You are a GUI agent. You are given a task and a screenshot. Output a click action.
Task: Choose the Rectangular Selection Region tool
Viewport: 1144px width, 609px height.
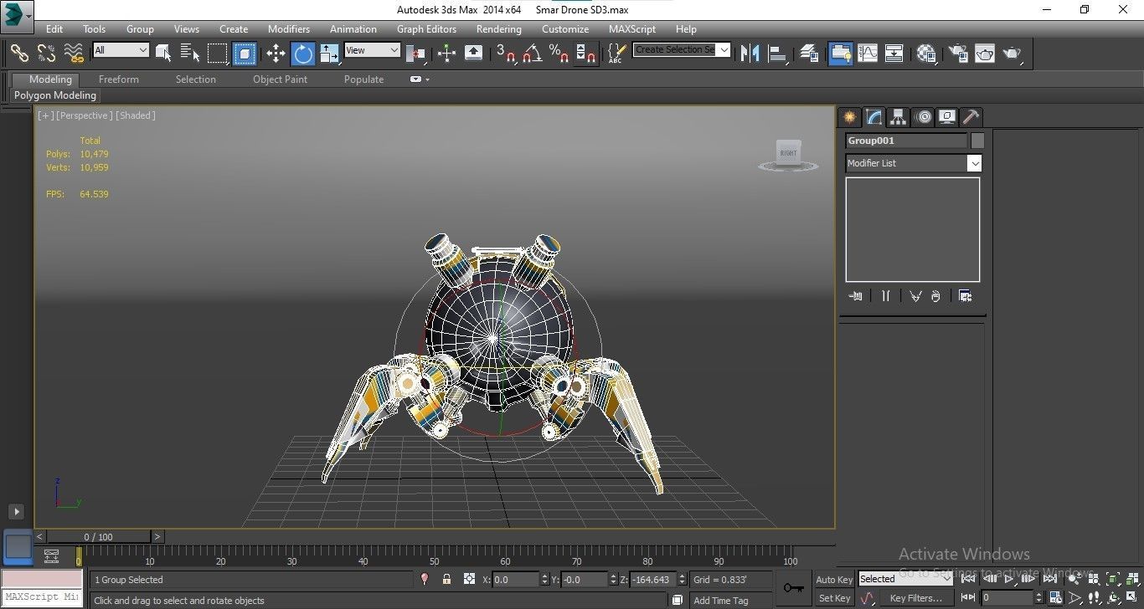point(218,53)
